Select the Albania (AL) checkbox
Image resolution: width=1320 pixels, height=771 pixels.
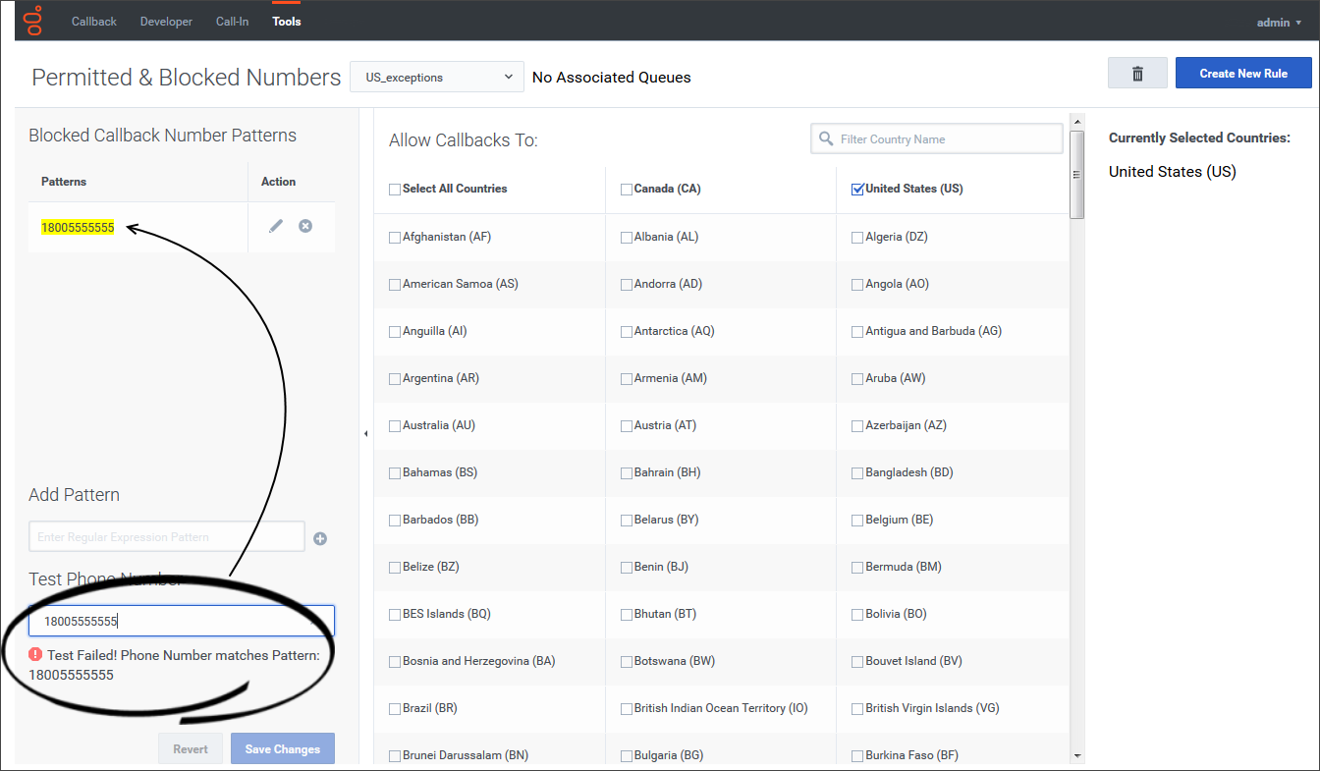coord(626,236)
